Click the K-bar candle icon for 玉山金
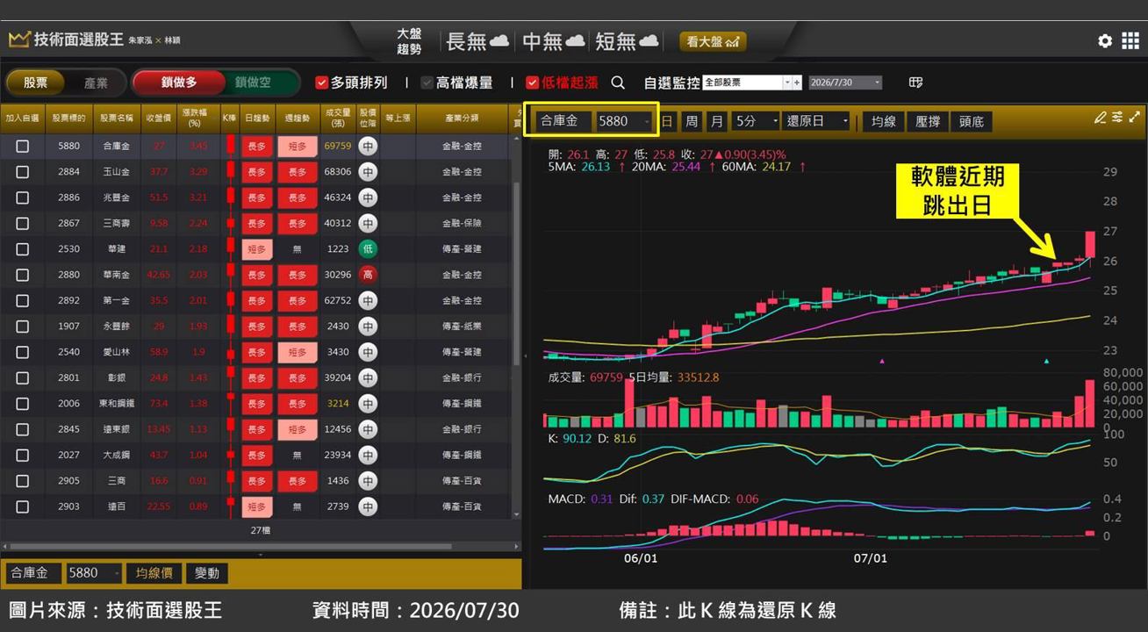1148x632 pixels. pos(231,172)
